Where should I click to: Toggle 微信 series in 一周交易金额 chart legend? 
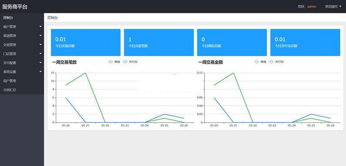click(260, 62)
